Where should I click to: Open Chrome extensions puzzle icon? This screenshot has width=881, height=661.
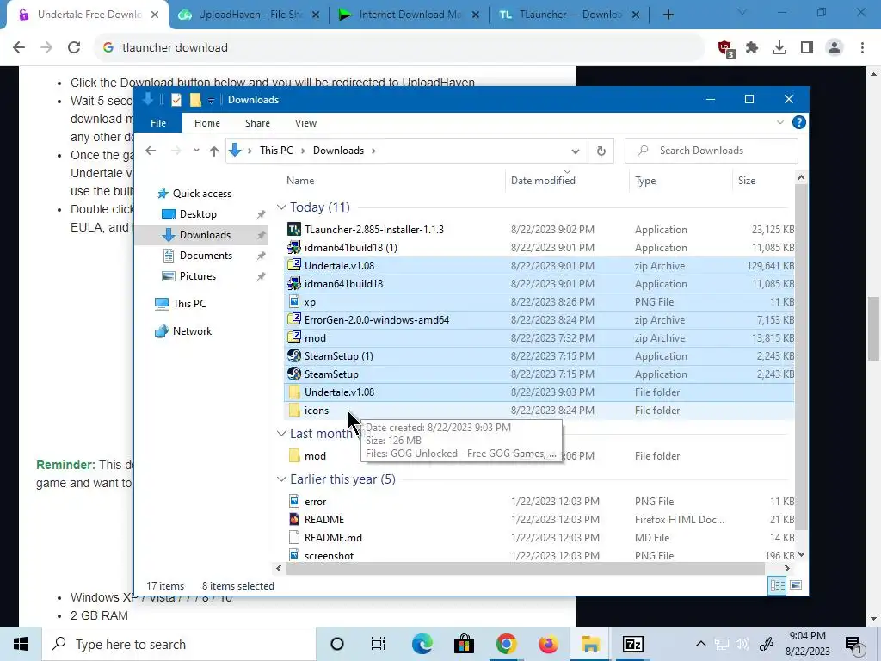752,48
